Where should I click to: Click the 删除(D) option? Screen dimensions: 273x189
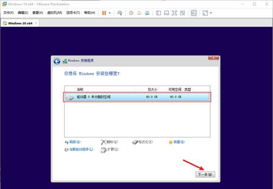[x=109, y=142]
